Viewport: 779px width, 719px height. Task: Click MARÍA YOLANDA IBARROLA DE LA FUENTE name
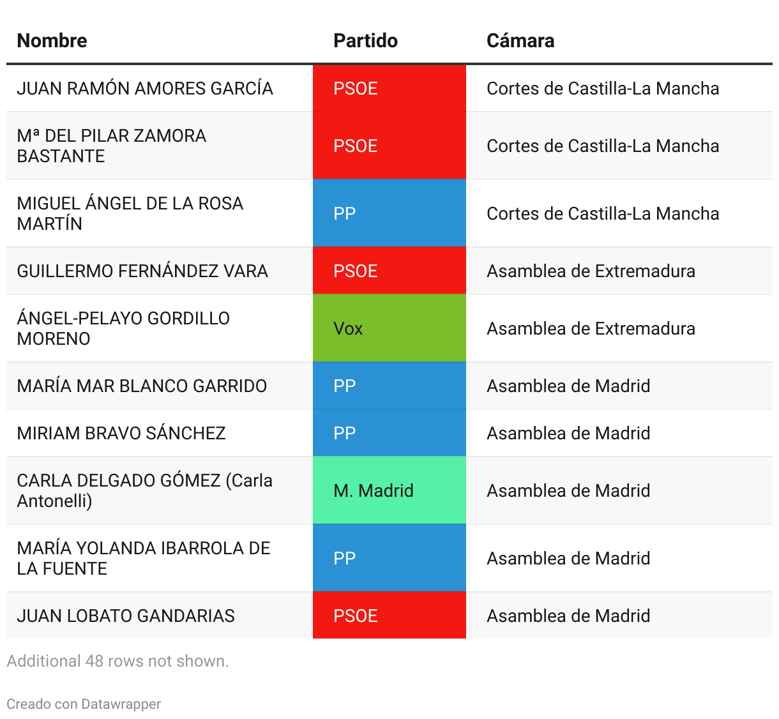[144, 558]
